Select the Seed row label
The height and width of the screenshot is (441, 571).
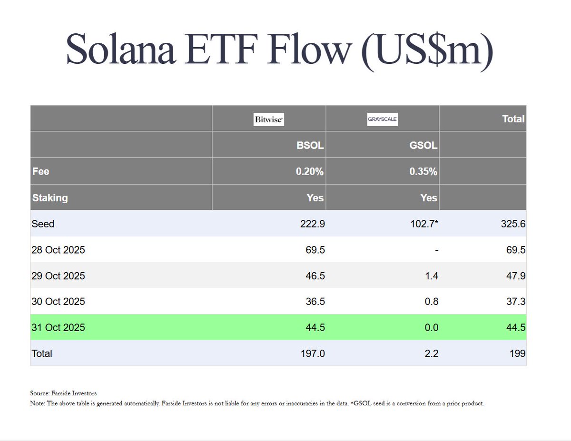point(43,224)
